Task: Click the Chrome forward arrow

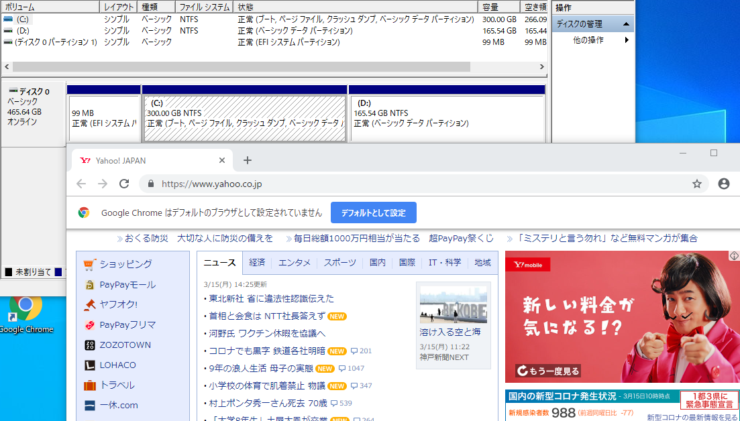Action: pos(103,184)
